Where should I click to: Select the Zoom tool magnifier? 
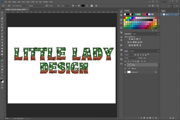[2, 72]
